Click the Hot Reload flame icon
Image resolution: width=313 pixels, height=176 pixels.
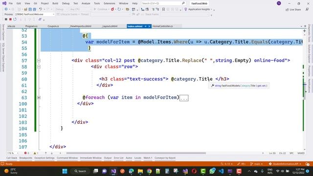coord(112,9)
